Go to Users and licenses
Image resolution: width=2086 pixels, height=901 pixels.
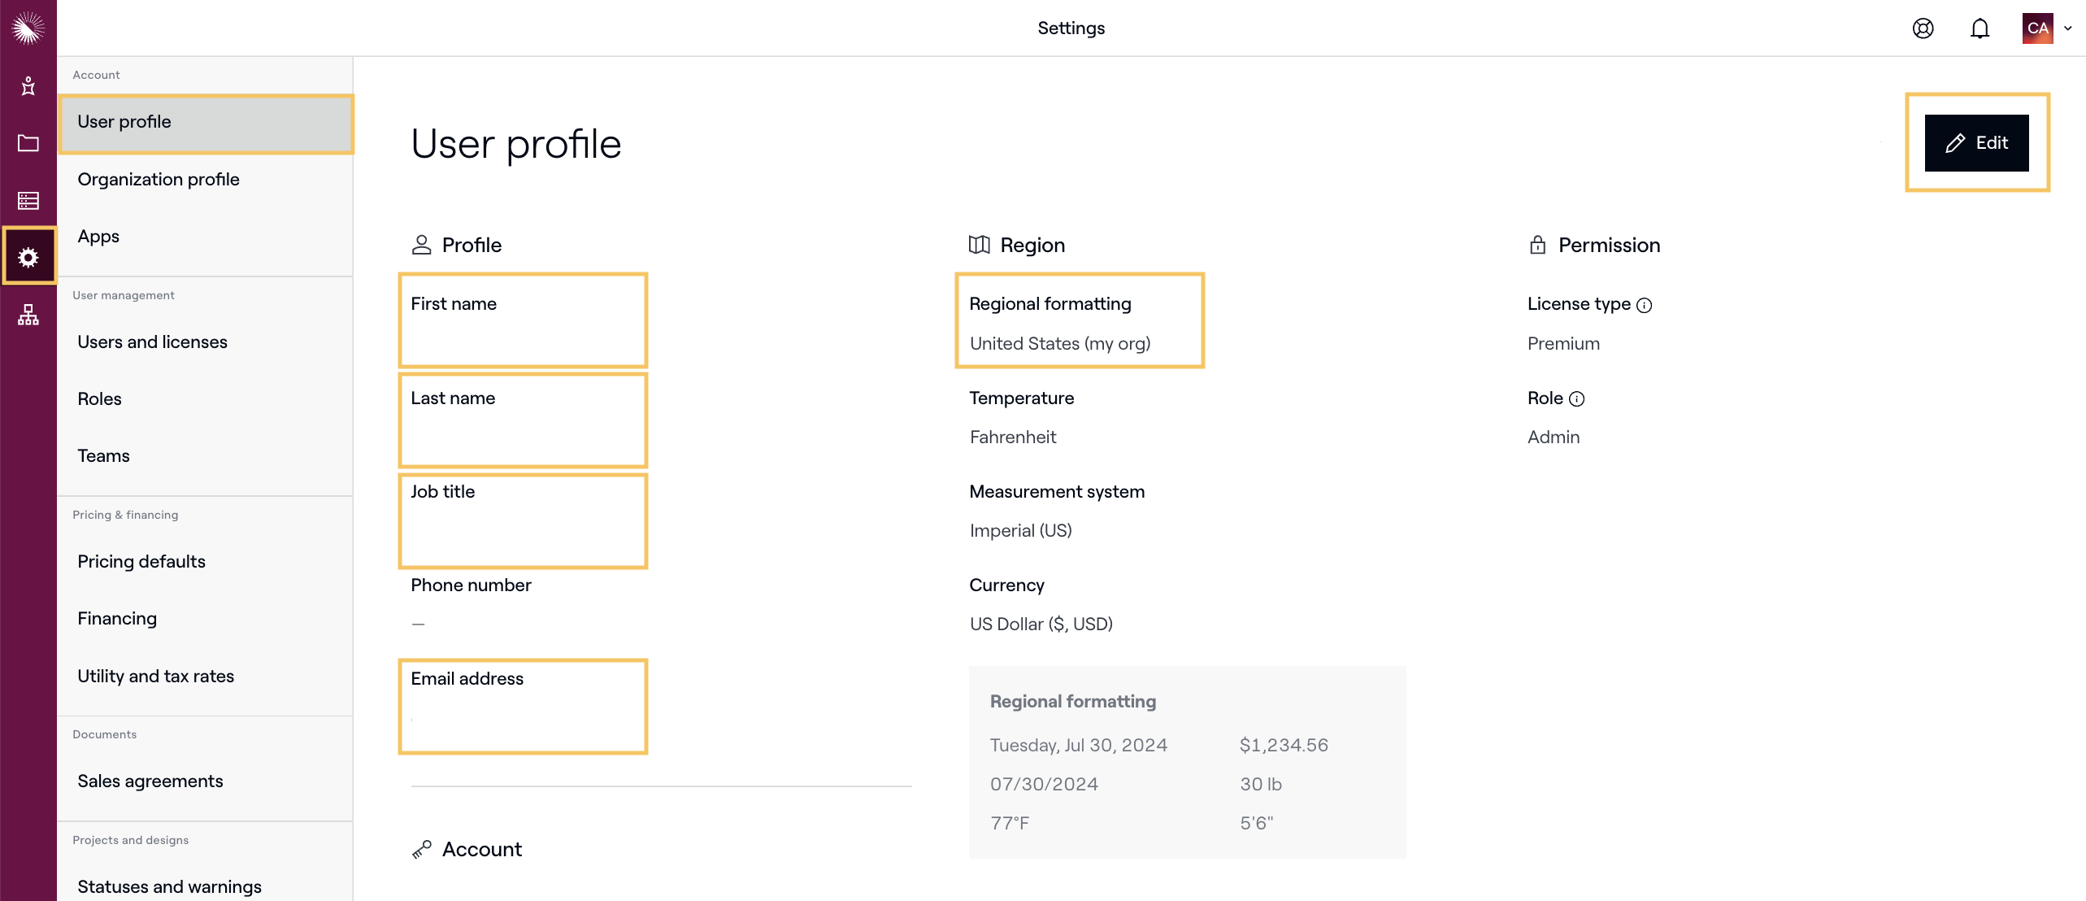[152, 342]
